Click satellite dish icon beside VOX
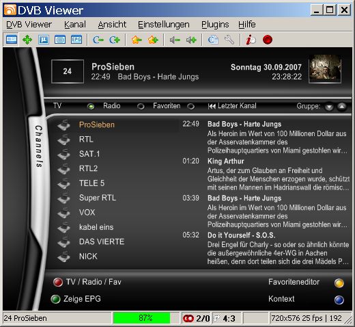The image size is (355, 327). (x=64, y=213)
